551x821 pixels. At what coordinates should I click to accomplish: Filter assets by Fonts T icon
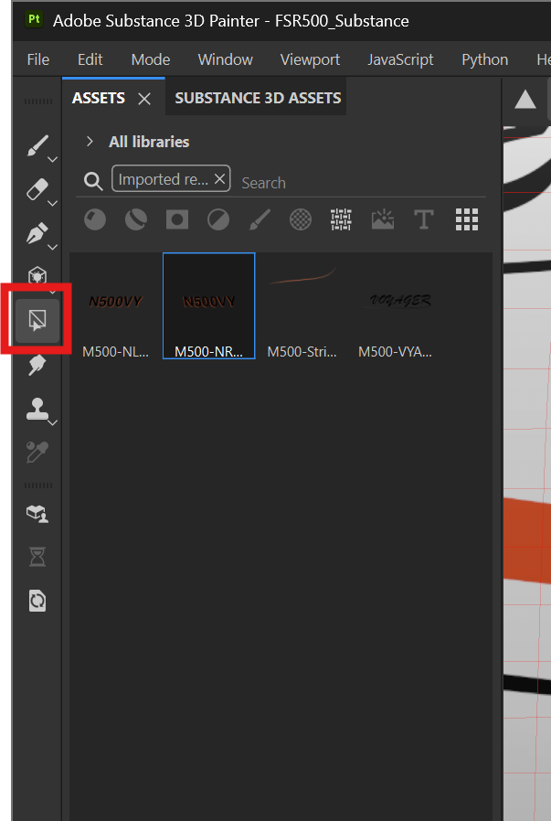[424, 219]
